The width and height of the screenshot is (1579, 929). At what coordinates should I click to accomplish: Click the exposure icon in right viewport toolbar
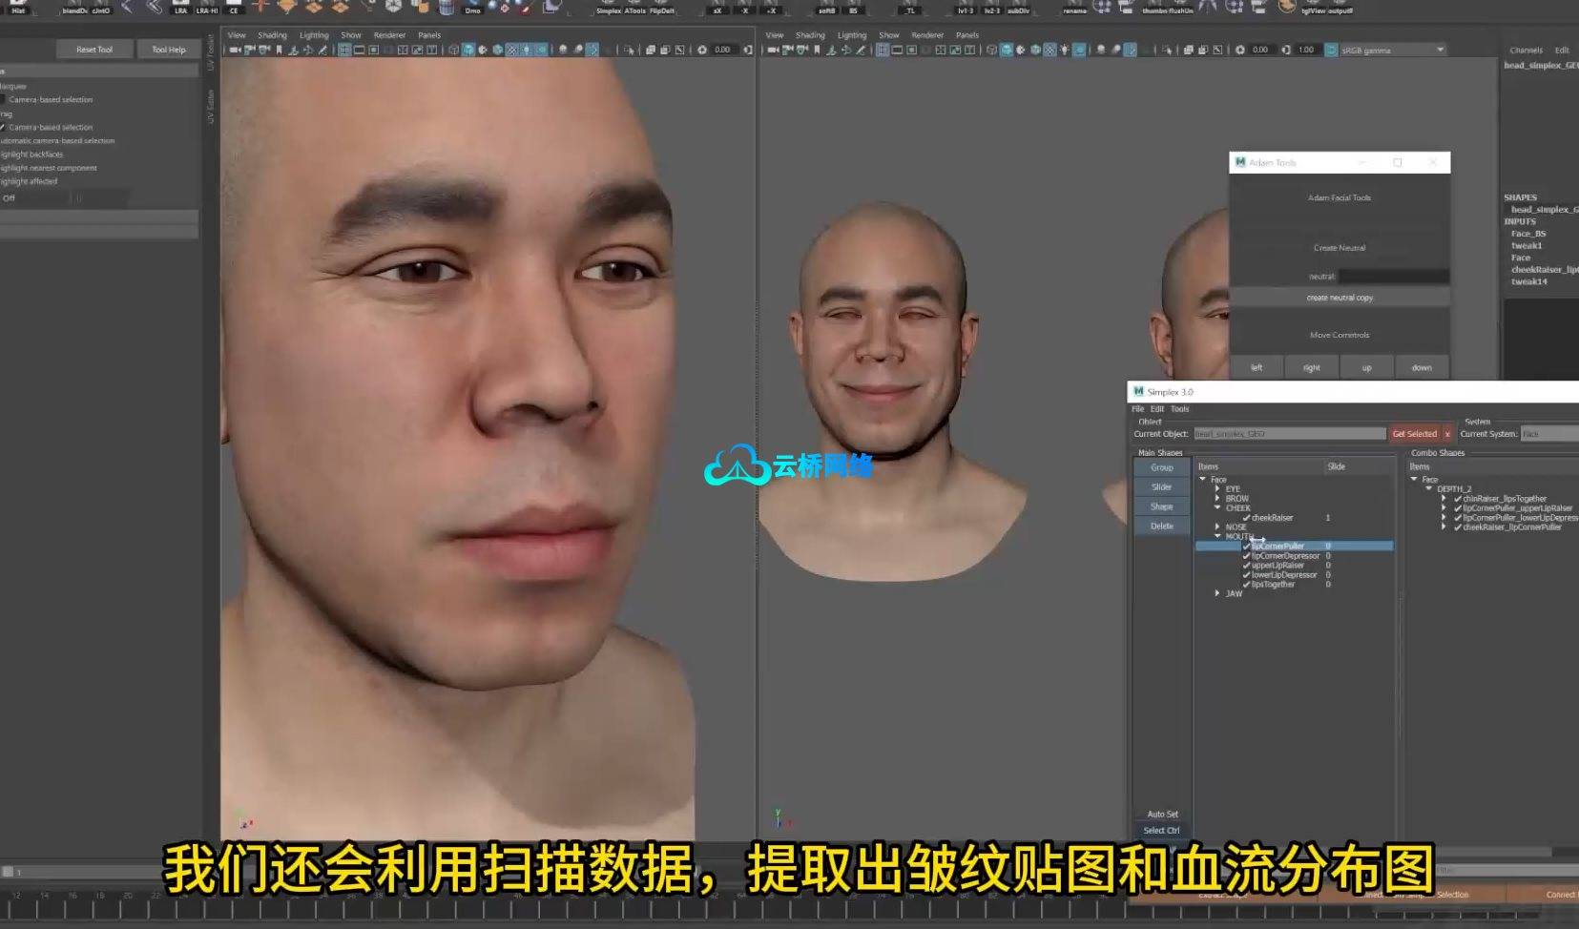[1240, 50]
